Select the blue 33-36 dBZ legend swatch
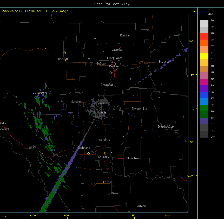Image resolution: width=224 pixels, height=219 pixels. [x=204, y=95]
